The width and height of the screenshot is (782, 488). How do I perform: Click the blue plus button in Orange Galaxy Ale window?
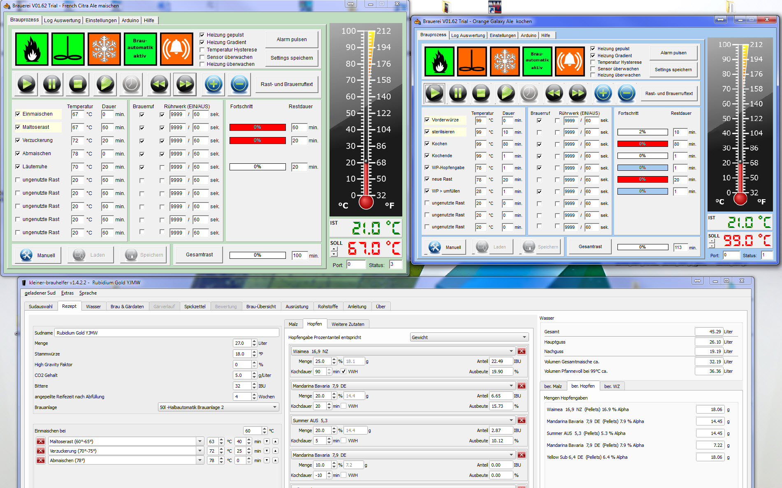tap(603, 93)
